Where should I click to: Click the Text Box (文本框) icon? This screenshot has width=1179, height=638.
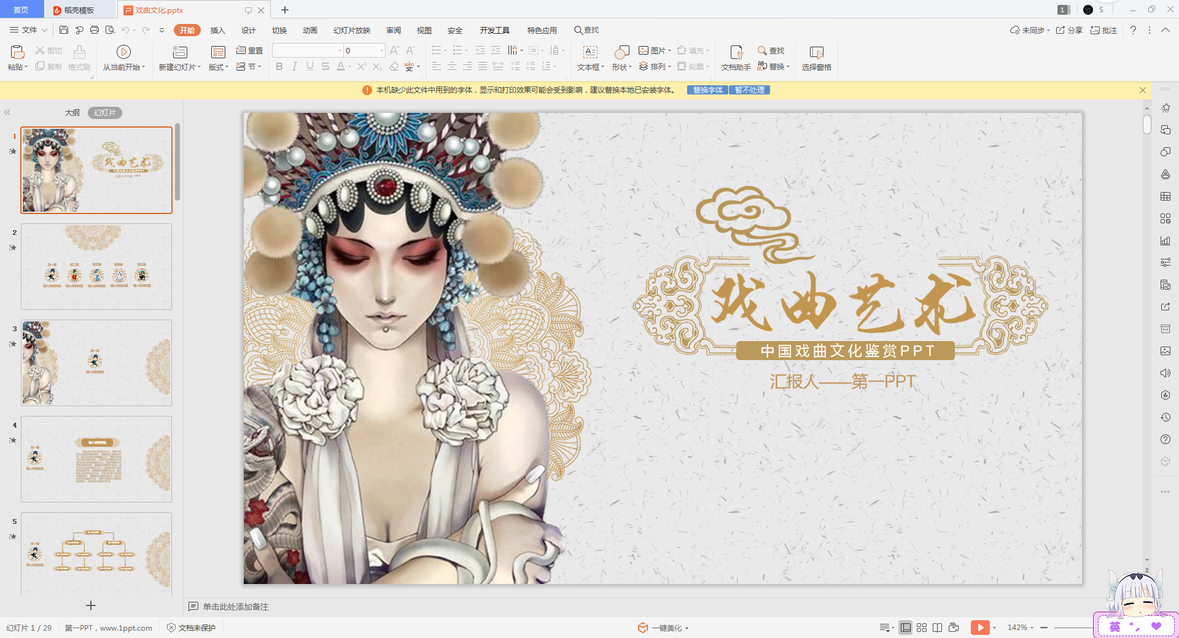click(x=590, y=52)
